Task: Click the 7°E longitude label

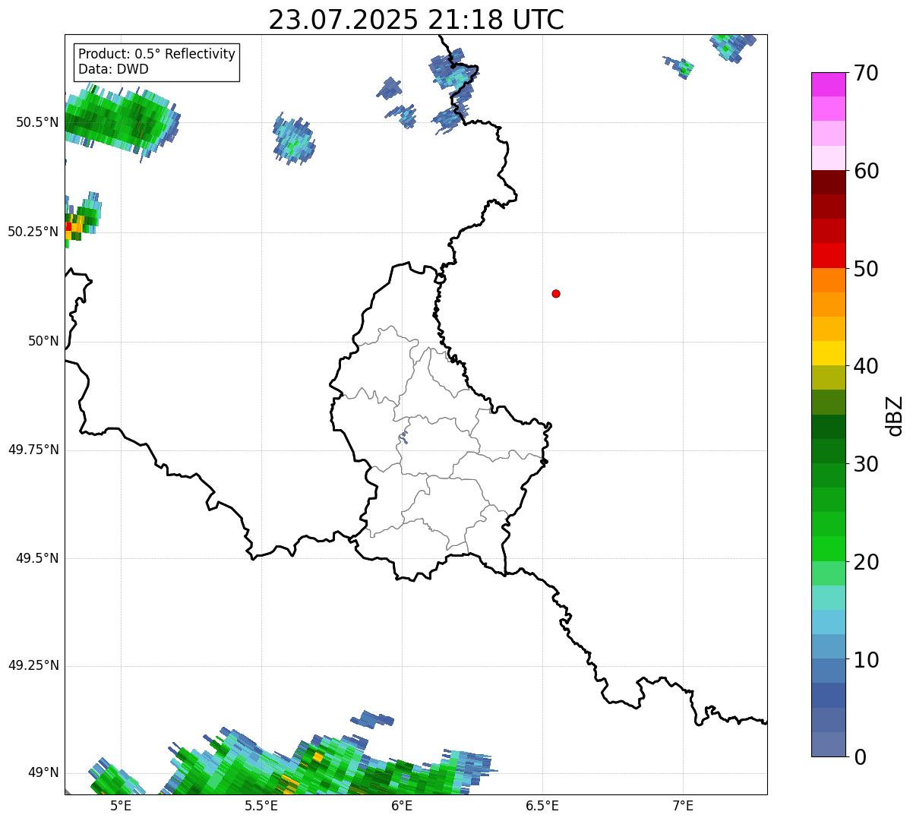Action: pos(683,806)
